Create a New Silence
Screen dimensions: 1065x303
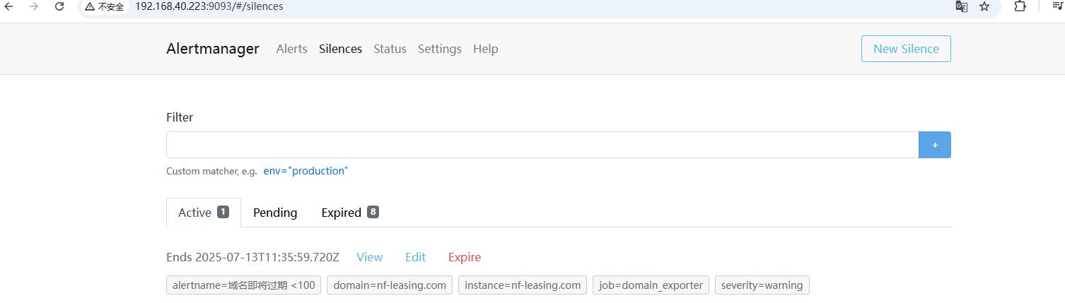coord(905,49)
